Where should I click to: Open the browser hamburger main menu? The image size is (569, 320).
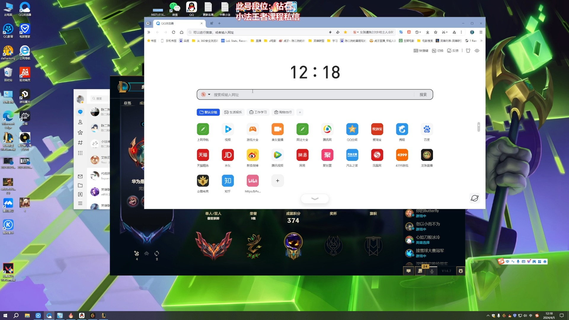481,32
